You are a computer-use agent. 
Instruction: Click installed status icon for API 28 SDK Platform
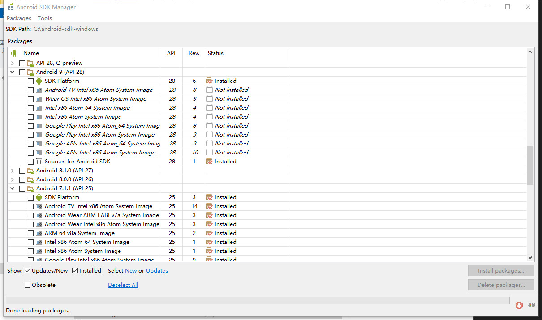click(210, 81)
